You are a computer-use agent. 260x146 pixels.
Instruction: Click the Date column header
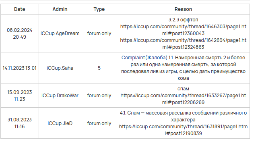click(x=20, y=9)
